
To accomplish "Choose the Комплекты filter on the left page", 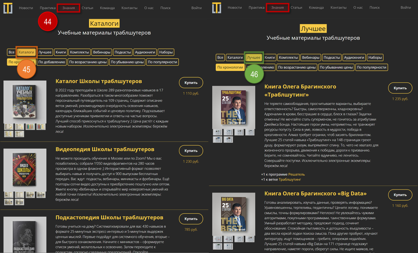I will 79,52.
